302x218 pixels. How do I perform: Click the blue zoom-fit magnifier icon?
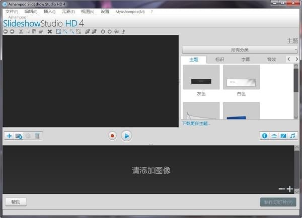pyautogui.click(x=58, y=31)
